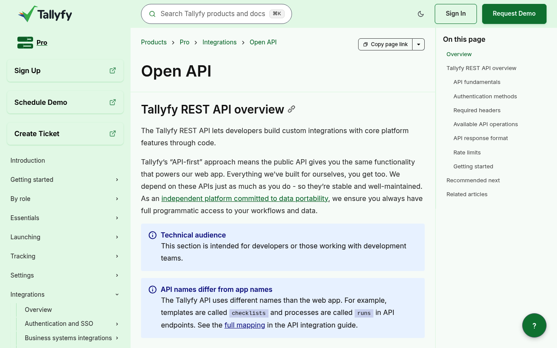Click the Open API page title
The height and width of the screenshot is (348, 557).
176,71
